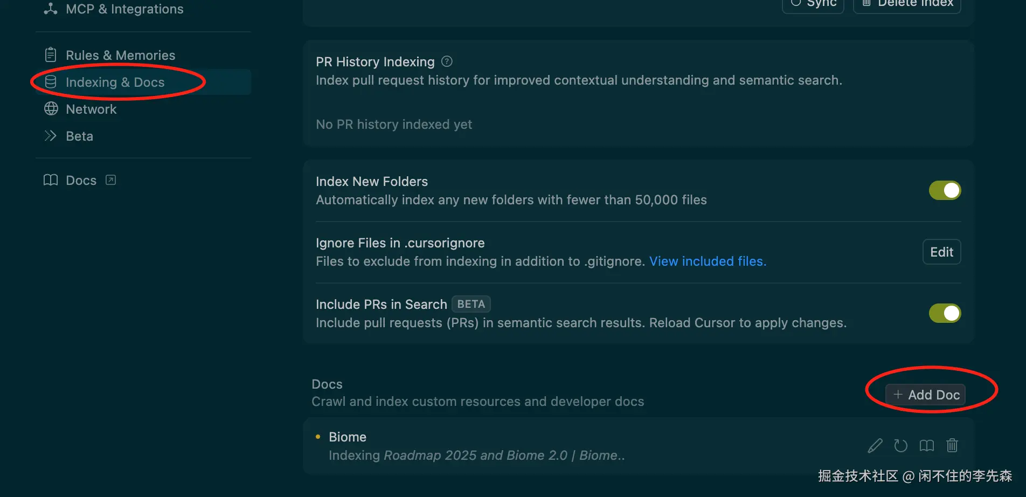Click the refresh reindex icon for Biome
The image size is (1026, 497).
coord(900,446)
